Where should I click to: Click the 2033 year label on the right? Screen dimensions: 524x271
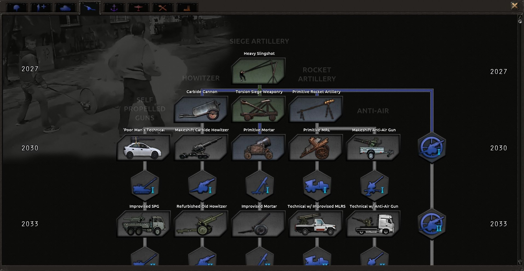point(499,224)
